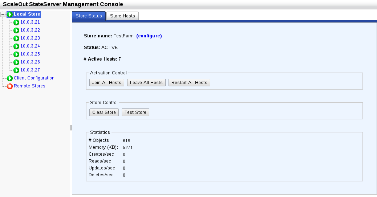This screenshot has width=377, height=197.
Task: Click the green icon next to 10.0.3.27
Action: [x=16, y=70]
